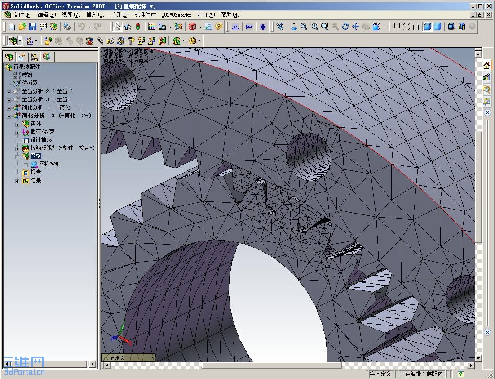Enable Shaded With Edges display mode

[x=427, y=27]
